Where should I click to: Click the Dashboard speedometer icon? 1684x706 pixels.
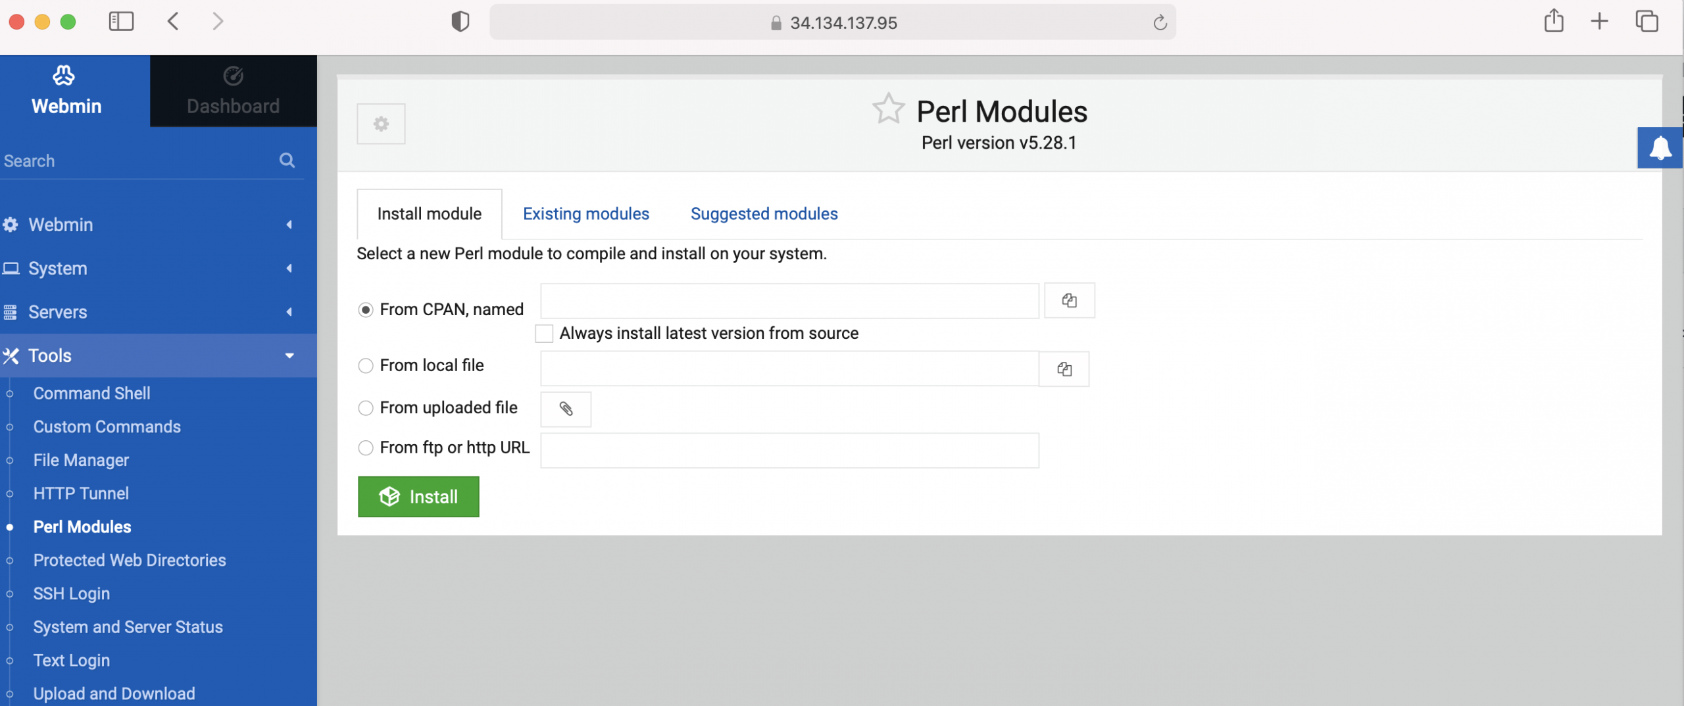[233, 76]
